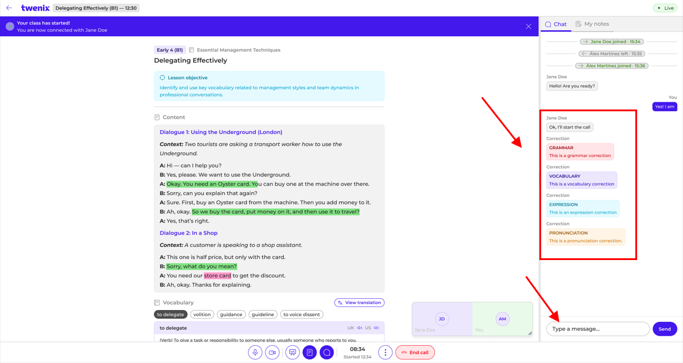This screenshot has height=363, width=683.
Task: Send the chat message
Action: (x=665, y=329)
